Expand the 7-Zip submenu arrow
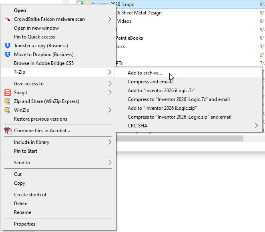This screenshot has width=265, height=232. (110, 72)
